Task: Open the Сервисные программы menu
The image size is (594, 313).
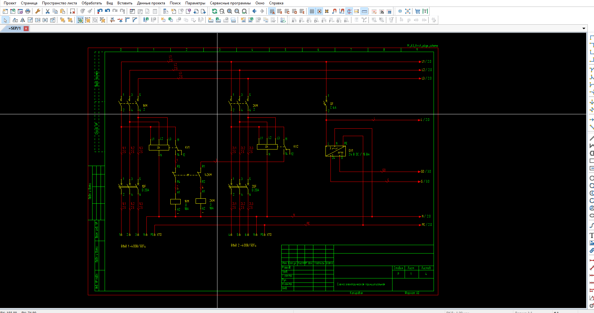Action: pos(230,3)
